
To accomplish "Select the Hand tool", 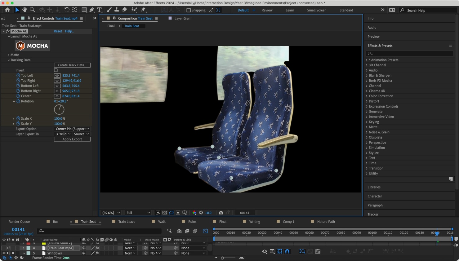I will point(25,10).
